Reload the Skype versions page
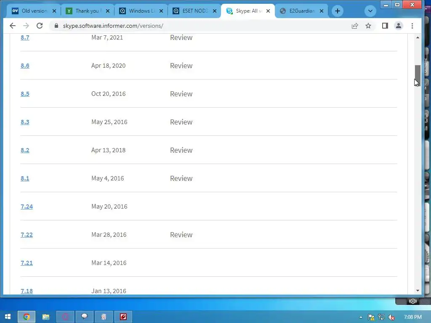Image resolution: width=431 pixels, height=323 pixels. (x=40, y=26)
